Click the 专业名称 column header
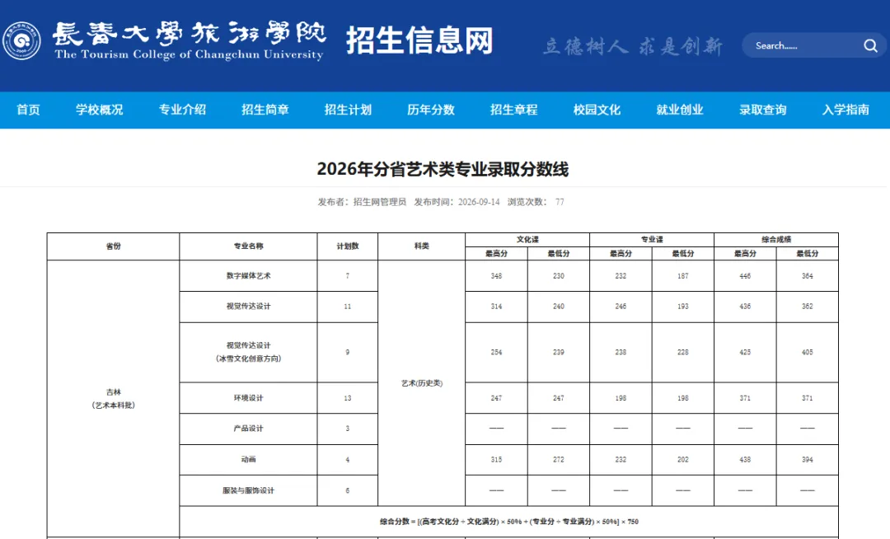The height and width of the screenshot is (539, 890). (248, 246)
